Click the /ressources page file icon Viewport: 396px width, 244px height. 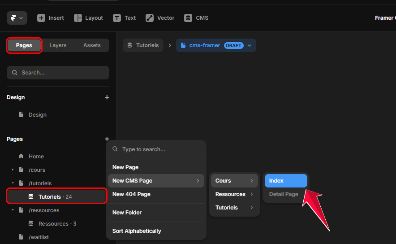point(21,210)
